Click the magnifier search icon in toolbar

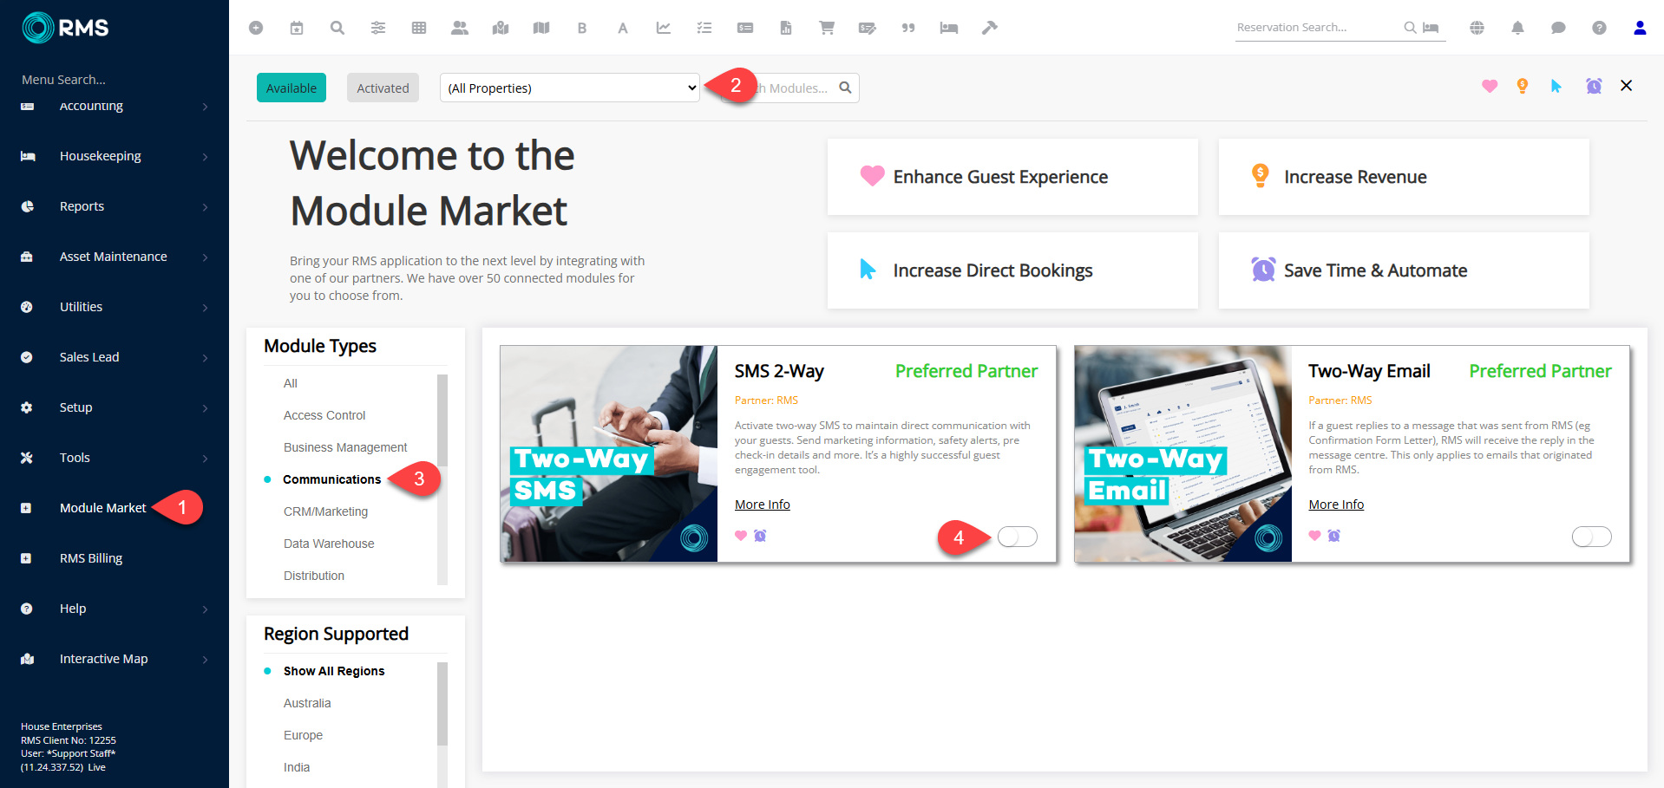pos(337,28)
